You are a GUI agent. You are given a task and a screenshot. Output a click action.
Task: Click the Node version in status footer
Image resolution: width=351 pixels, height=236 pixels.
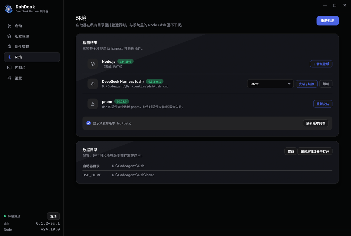click(x=50, y=229)
